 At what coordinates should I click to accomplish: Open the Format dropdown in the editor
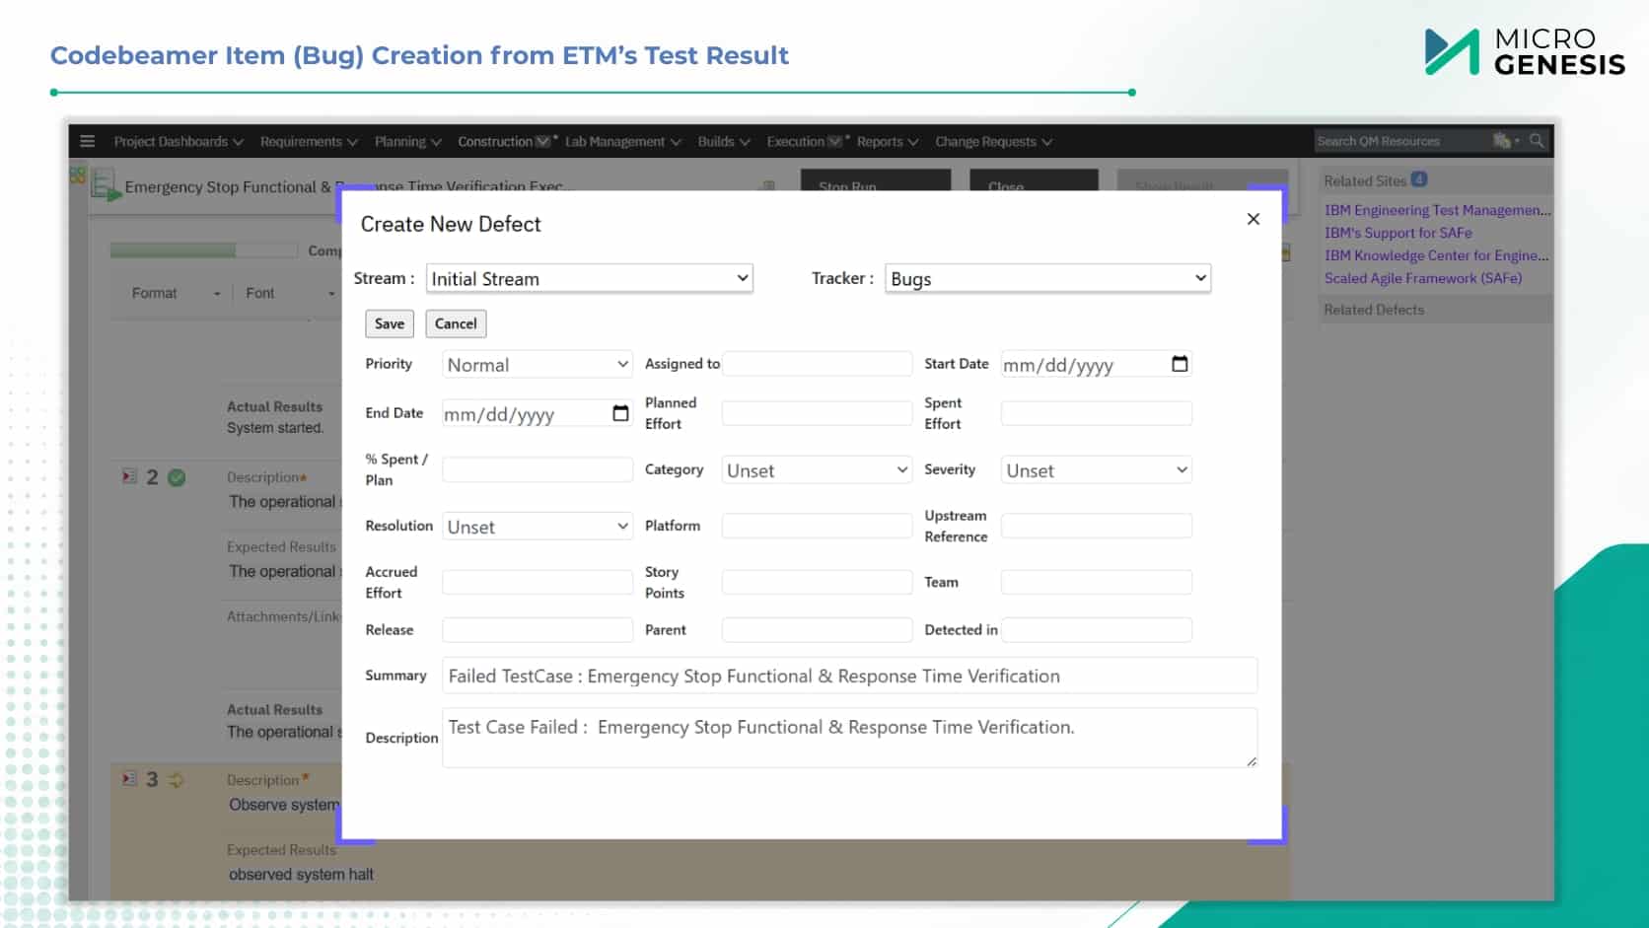pos(176,294)
